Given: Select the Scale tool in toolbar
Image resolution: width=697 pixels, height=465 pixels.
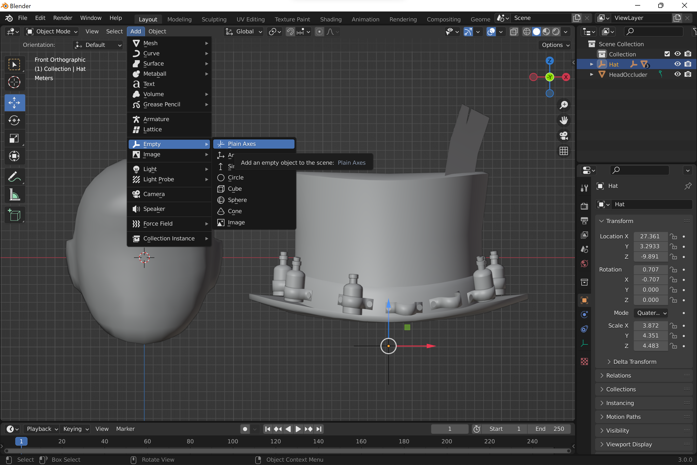Looking at the screenshot, I should [x=14, y=138].
